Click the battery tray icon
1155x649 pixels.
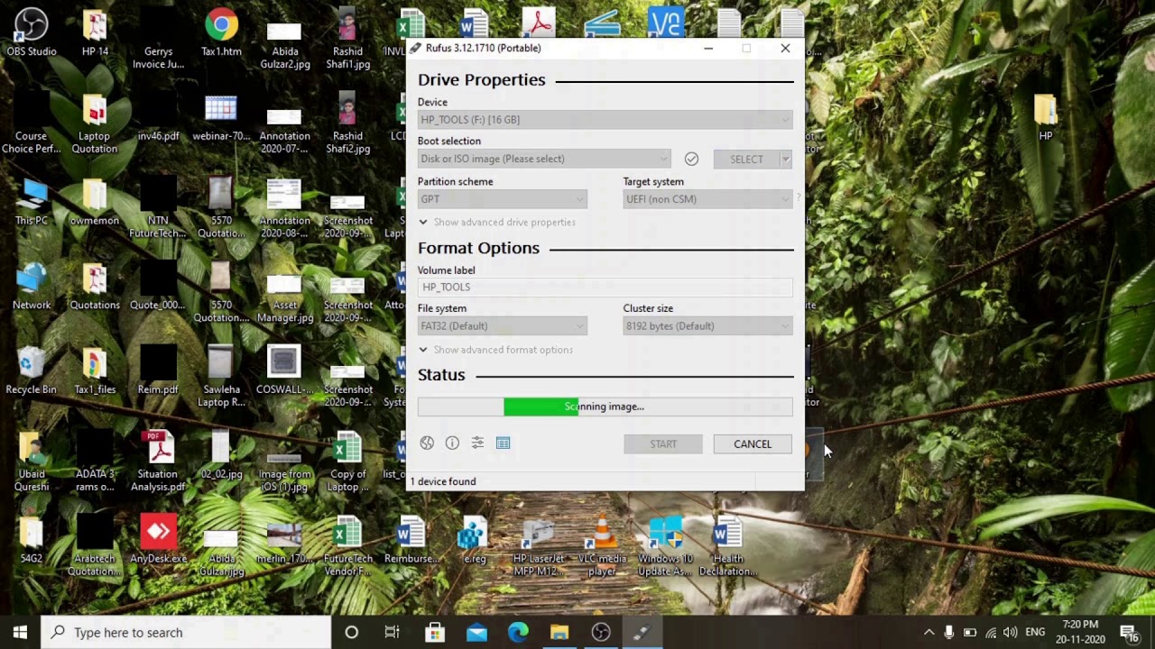pos(970,632)
